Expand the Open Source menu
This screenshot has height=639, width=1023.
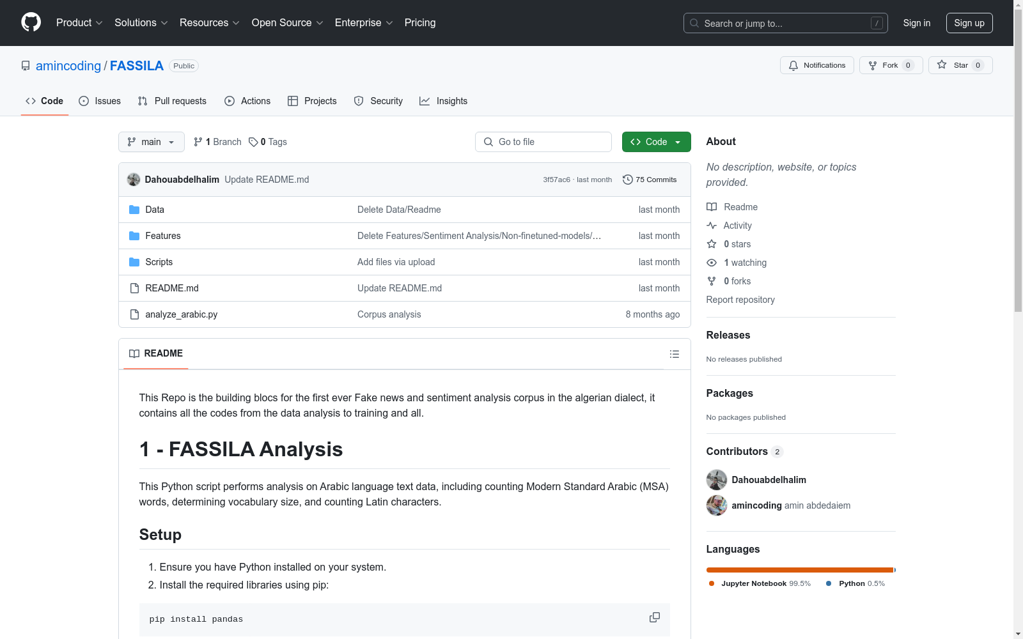coord(288,22)
